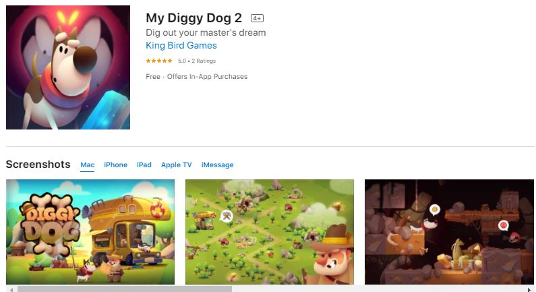Open the King Bird Games developer link
Image resolution: width=536 pixels, height=292 pixels.
181,45
